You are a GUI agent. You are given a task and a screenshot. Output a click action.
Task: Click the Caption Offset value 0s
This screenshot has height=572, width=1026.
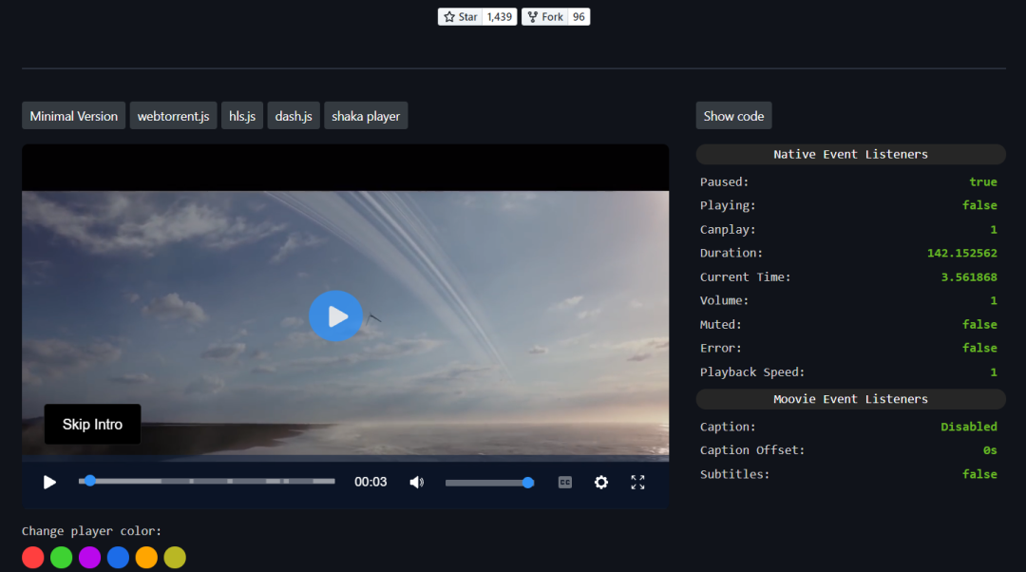[990, 450]
